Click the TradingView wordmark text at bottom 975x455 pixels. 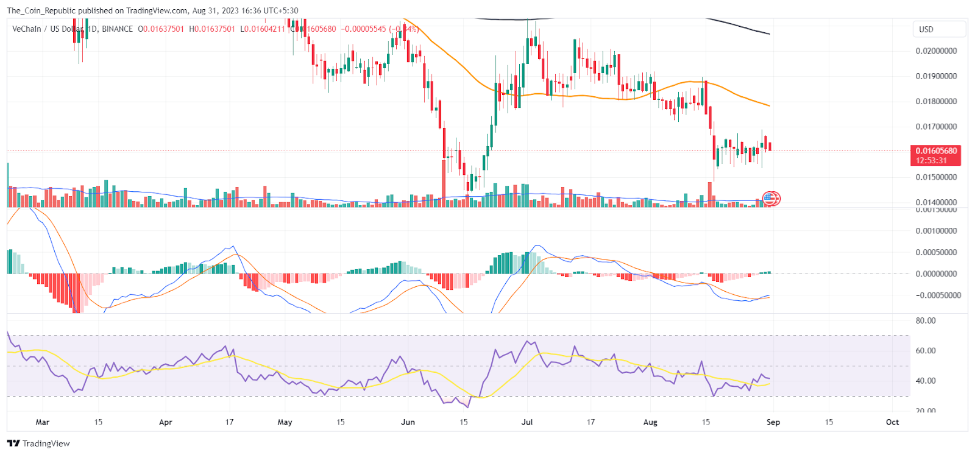tap(46, 443)
